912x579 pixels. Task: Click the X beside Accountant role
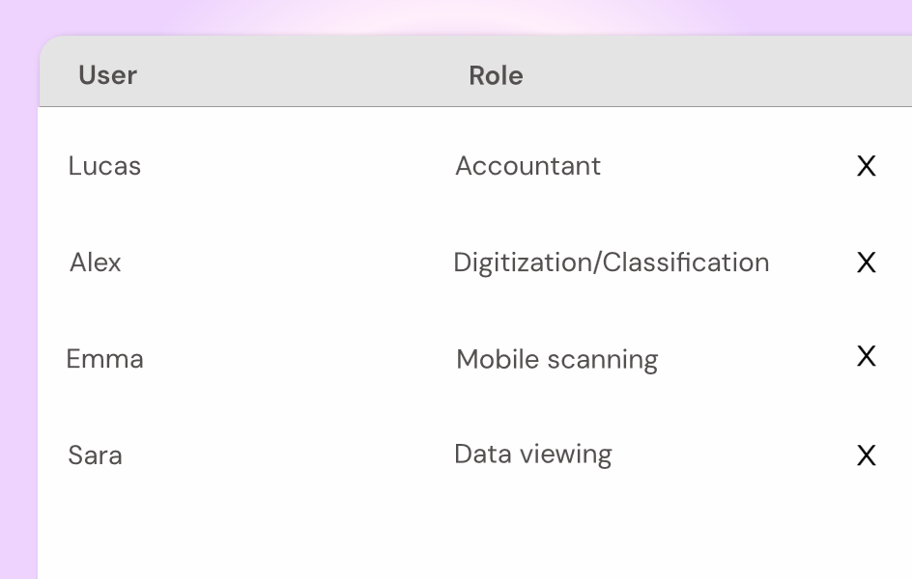(866, 166)
